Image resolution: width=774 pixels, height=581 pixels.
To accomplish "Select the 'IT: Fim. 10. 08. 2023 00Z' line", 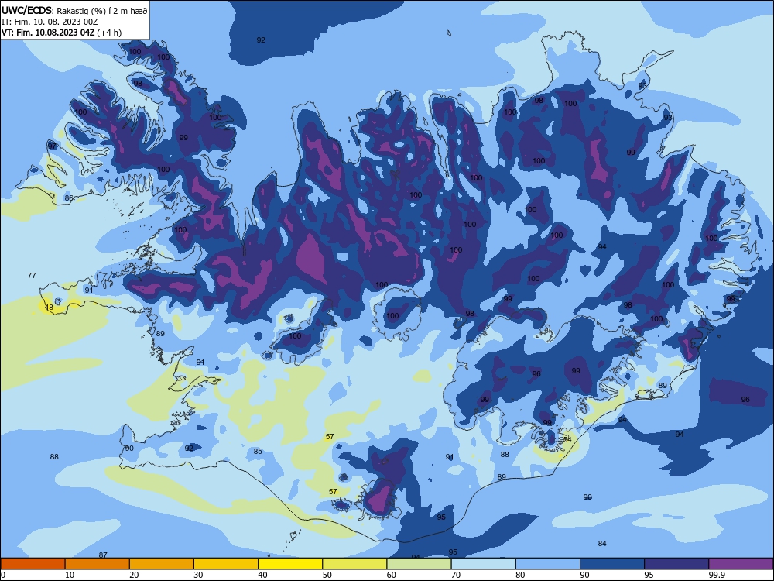I will click(50, 22).
